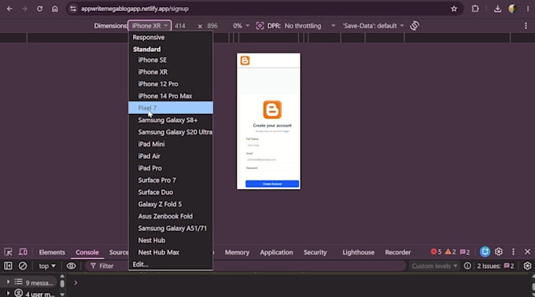Open the Save-Data default dropdown
This screenshot has width=535, height=297.
click(373, 26)
